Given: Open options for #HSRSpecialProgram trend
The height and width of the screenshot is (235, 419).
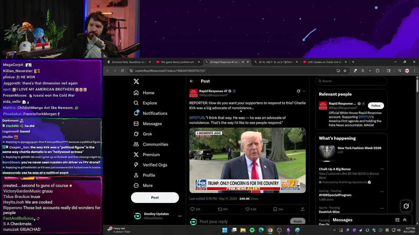Looking at the screenshot, I should click(382, 191).
